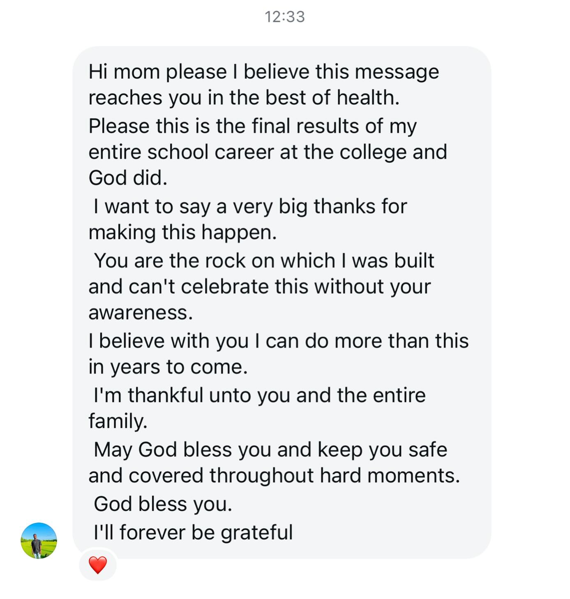Click the "making this happen." text
570x599 pixels.
click(182, 232)
